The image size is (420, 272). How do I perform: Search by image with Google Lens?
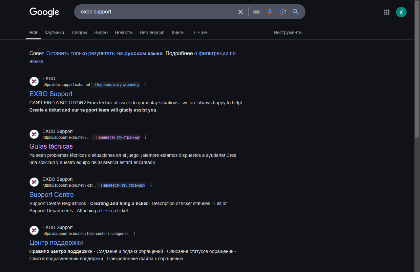pyautogui.click(x=283, y=12)
